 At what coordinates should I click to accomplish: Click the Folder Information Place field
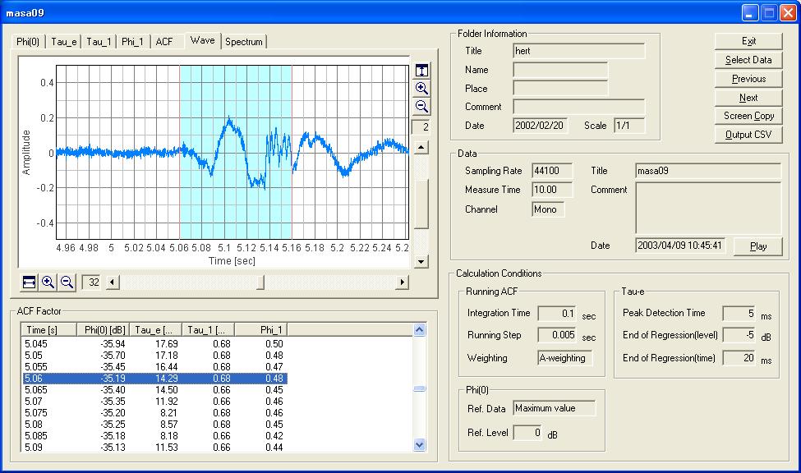(x=560, y=89)
